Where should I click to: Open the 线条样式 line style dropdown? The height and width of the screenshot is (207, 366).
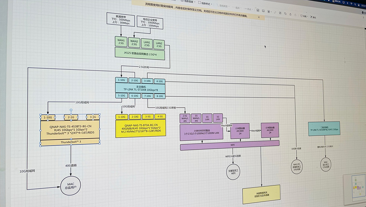[205, 3]
